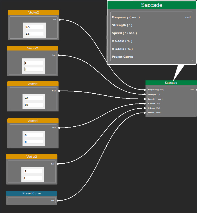
Task: Click the field with value 4
Action: pyautogui.click(x=33, y=69)
